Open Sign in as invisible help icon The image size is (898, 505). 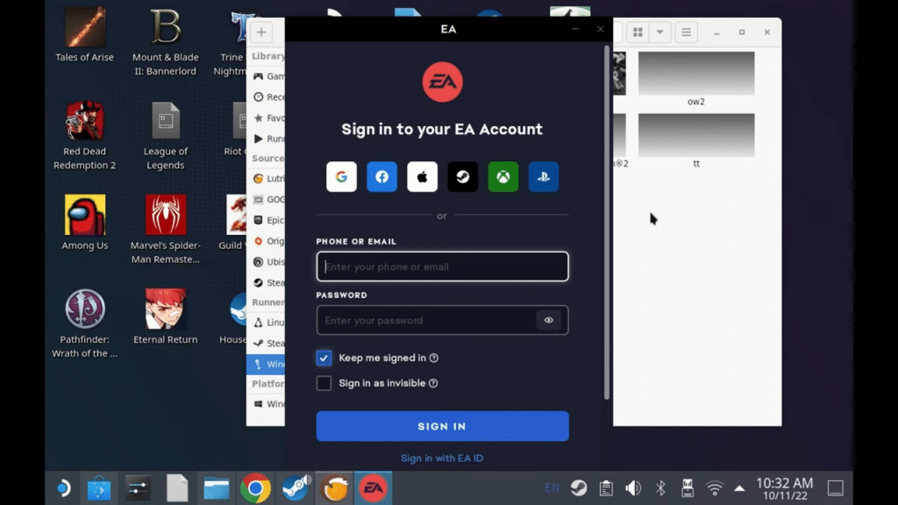433,383
